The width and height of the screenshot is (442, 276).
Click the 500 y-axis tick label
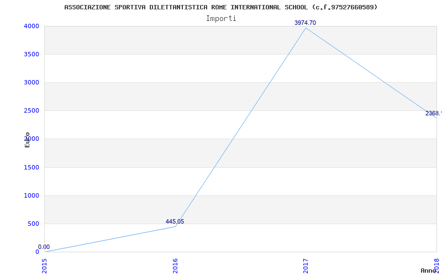point(33,224)
